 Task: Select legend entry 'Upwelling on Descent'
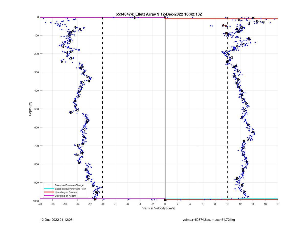point(66,192)
